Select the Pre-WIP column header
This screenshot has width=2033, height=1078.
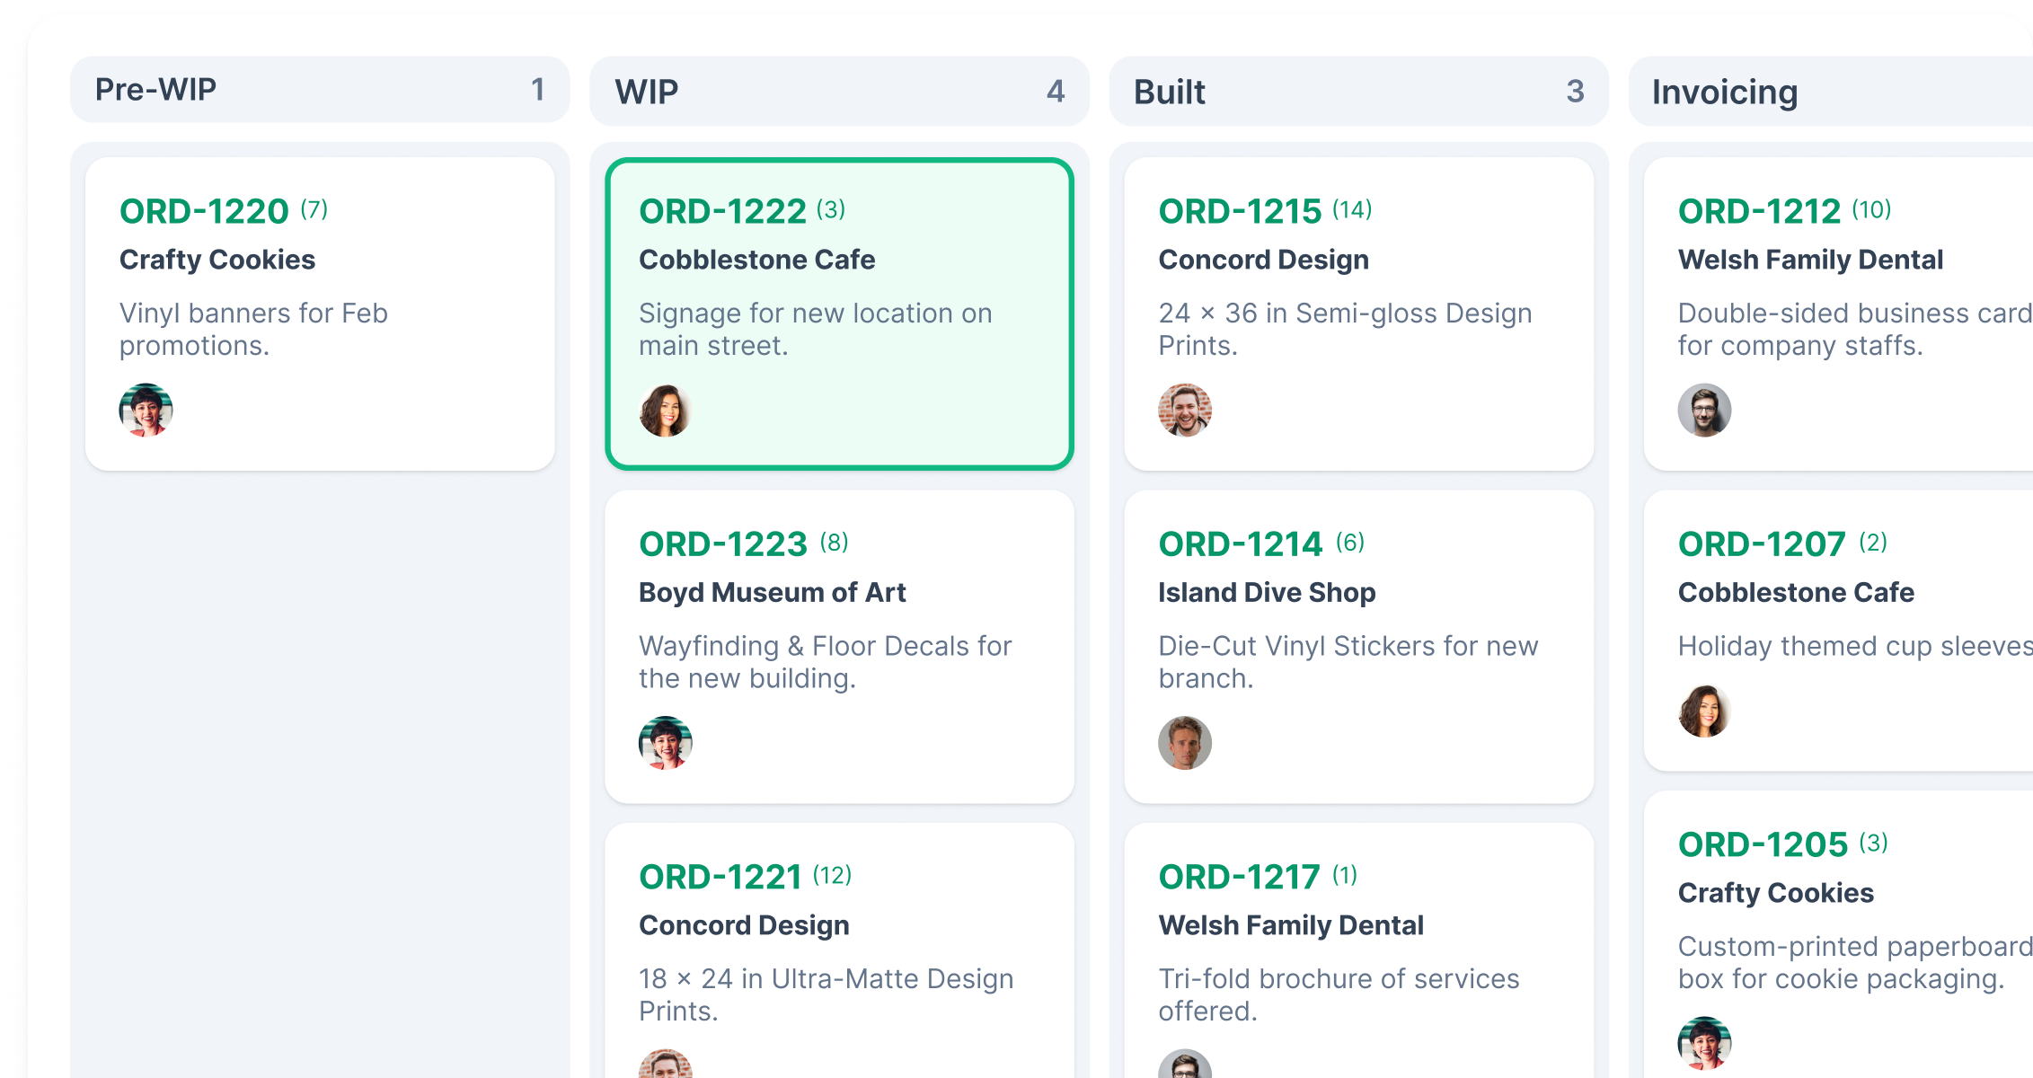click(x=156, y=90)
